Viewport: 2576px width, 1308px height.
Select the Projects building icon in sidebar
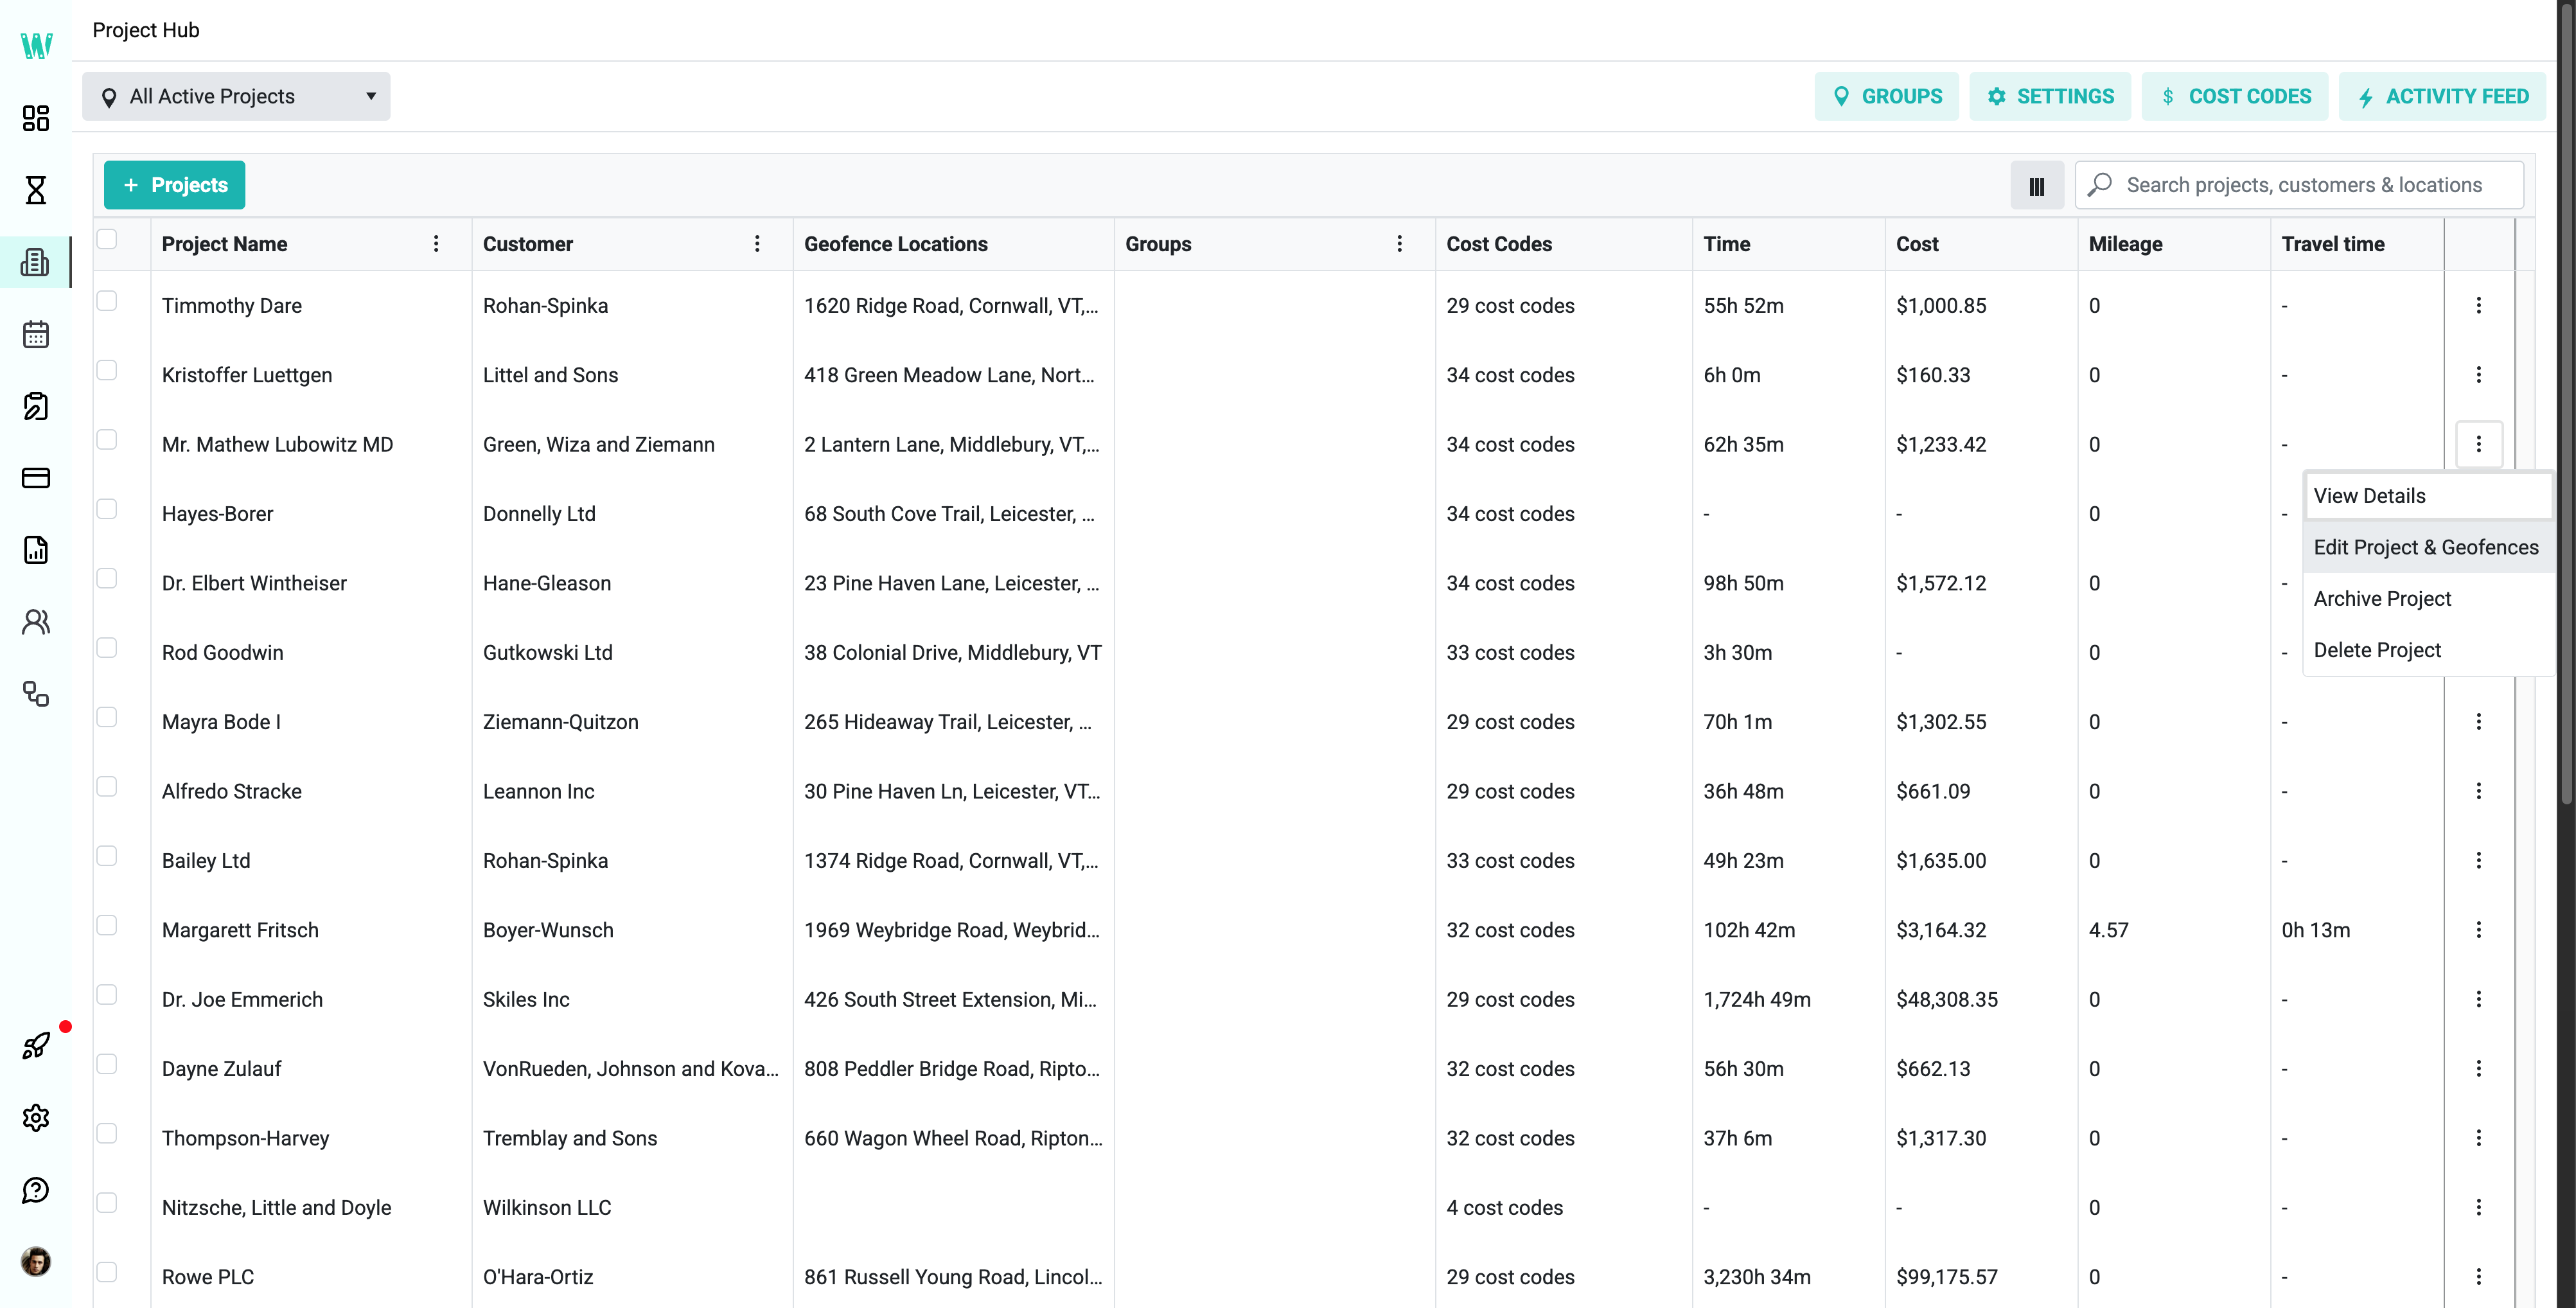[x=36, y=262]
